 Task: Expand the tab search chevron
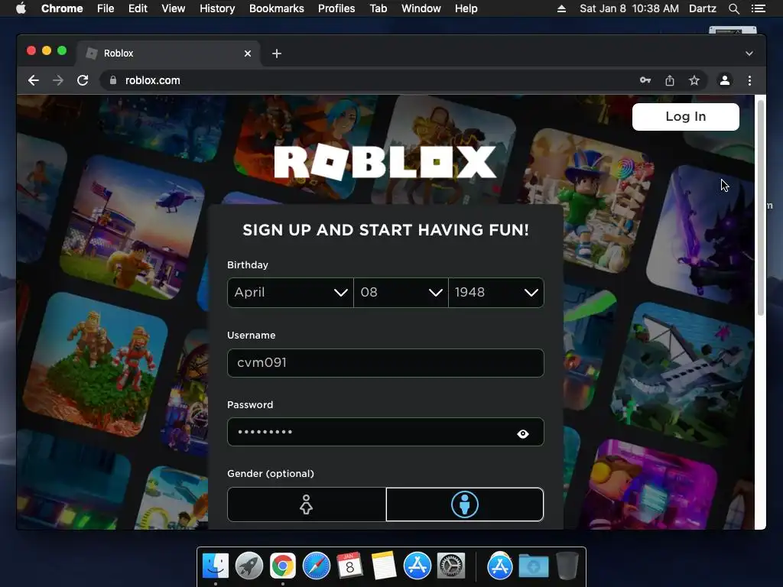(749, 54)
